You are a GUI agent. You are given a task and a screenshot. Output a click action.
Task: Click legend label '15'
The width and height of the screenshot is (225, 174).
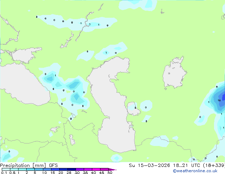click(53, 173)
